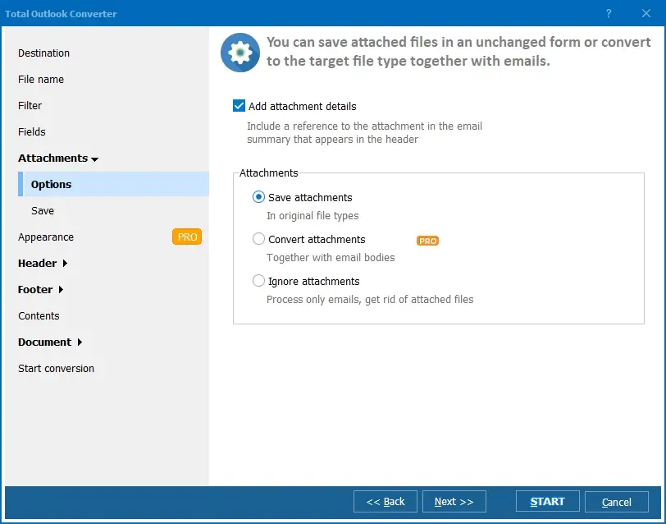Collapse the Attachments section dropdown
666x524 pixels.
tap(57, 158)
